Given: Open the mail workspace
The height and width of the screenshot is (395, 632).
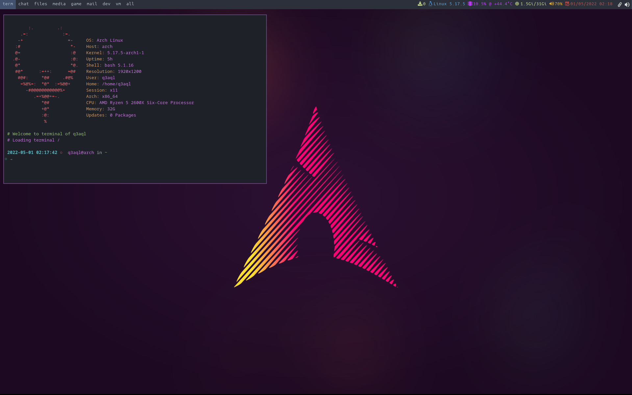Looking at the screenshot, I should pos(92,4).
